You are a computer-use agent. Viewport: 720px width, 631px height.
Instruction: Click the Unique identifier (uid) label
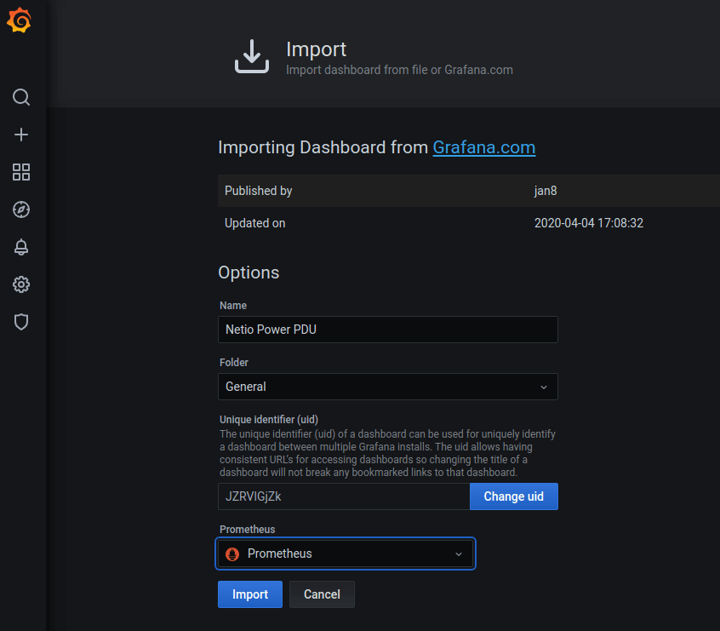pyautogui.click(x=269, y=419)
